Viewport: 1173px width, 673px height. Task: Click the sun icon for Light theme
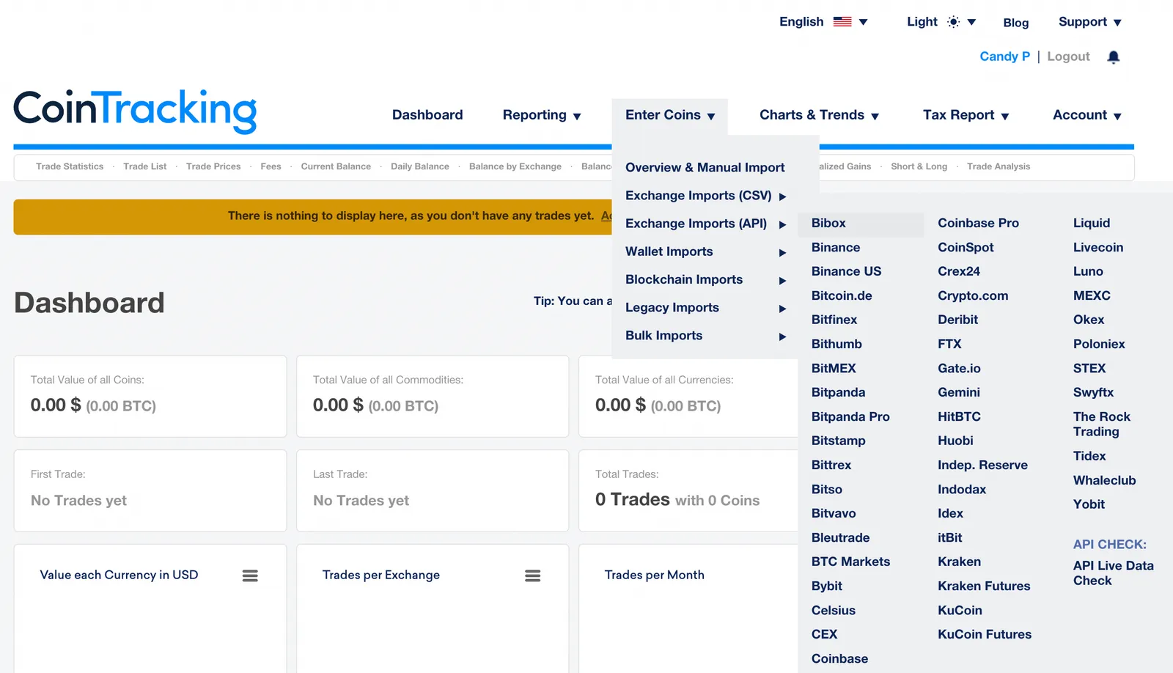(953, 22)
